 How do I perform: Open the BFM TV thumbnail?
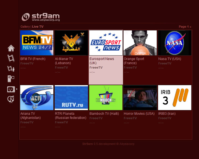(37, 43)
